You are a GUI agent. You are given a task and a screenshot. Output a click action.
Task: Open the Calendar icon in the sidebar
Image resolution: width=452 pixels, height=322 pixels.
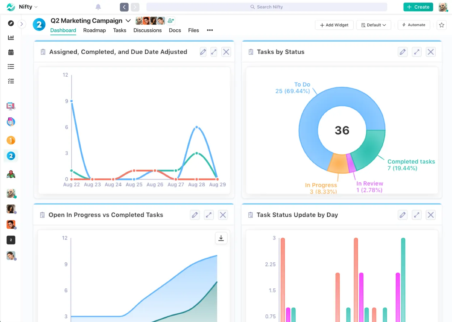(x=11, y=52)
